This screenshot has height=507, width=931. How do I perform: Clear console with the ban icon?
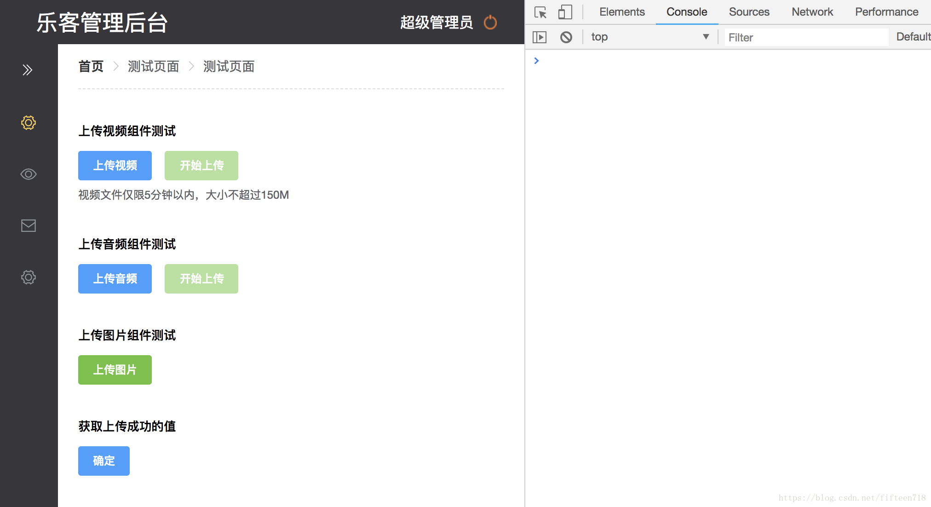tap(566, 37)
